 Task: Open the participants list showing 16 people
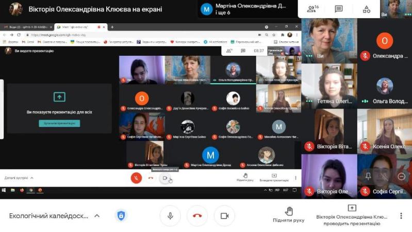[312, 9]
